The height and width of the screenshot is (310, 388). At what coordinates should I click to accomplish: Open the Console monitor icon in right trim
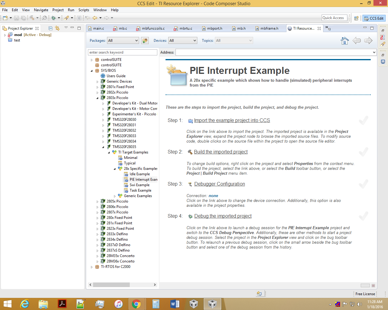tap(383, 62)
